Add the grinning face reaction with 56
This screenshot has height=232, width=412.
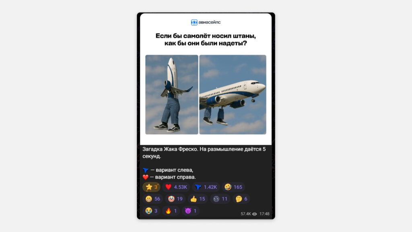click(152, 199)
